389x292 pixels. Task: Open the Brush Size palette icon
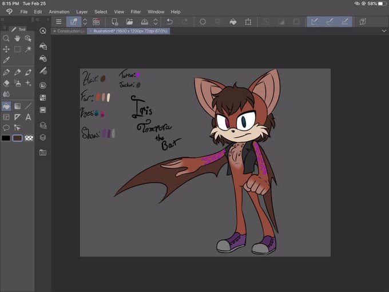[43, 71]
